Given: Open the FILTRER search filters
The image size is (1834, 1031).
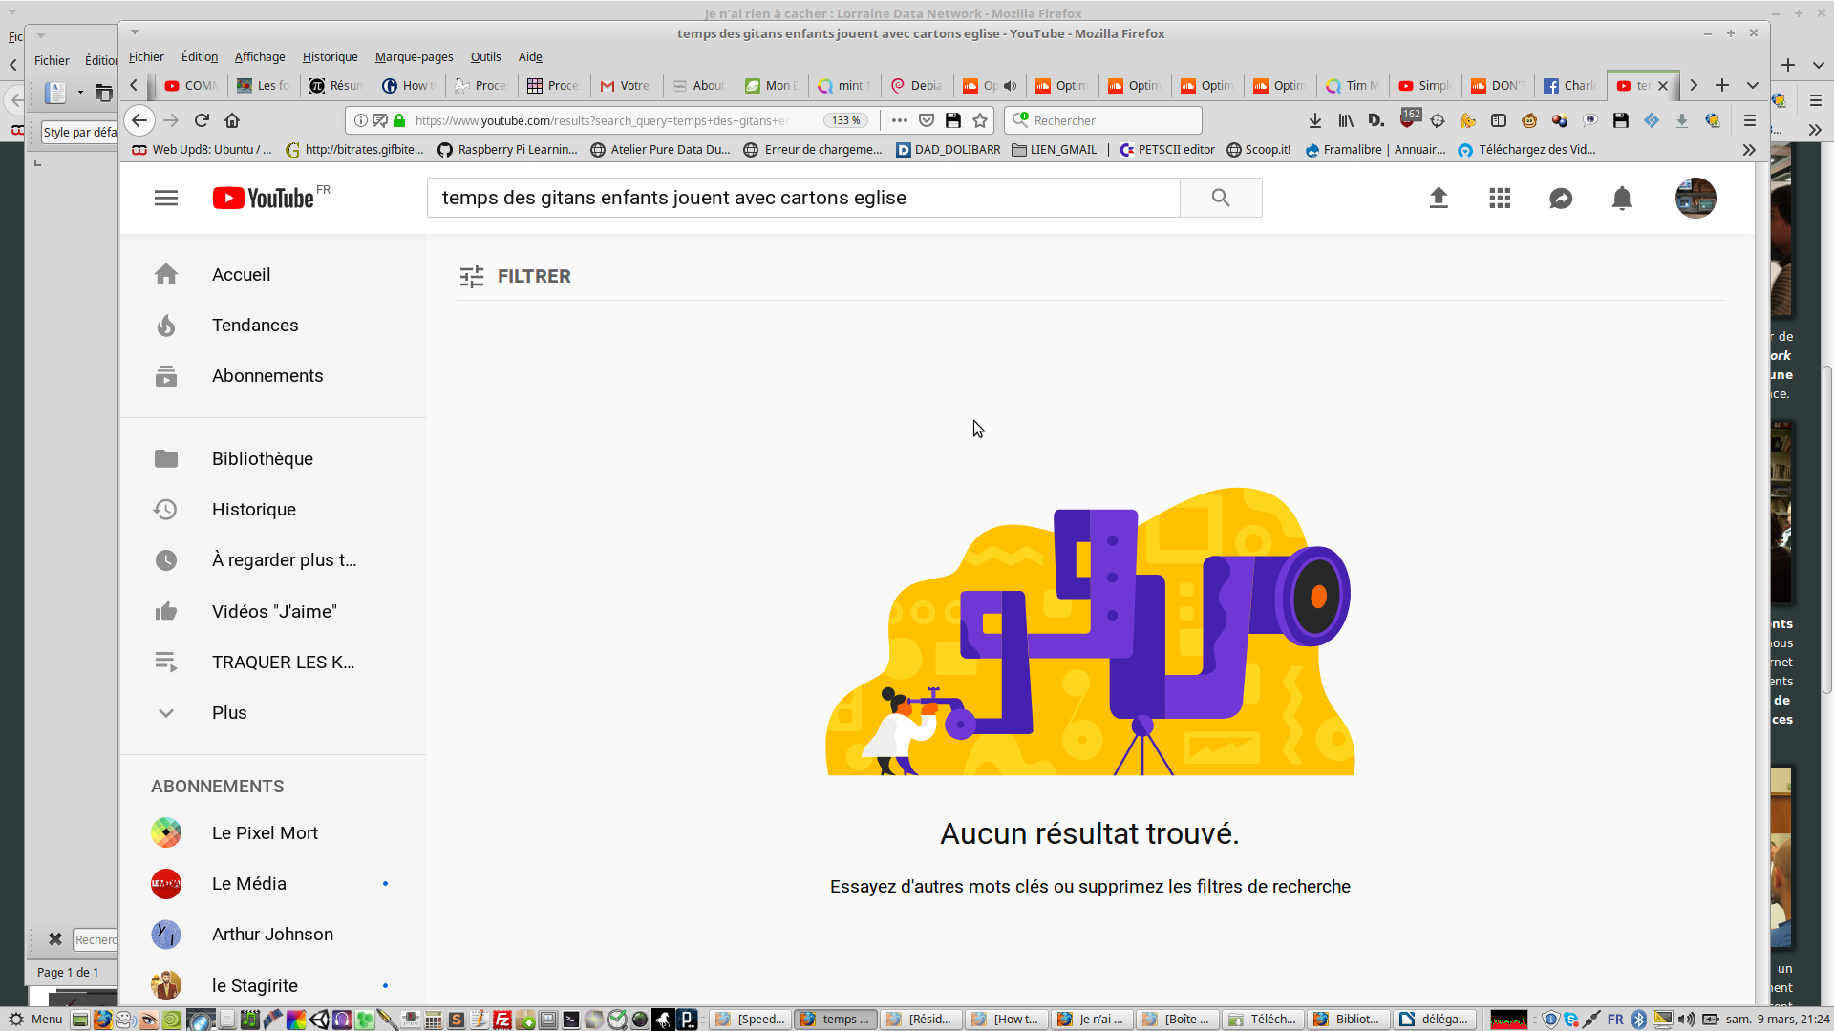Looking at the screenshot, I should (x=515, y=276).
